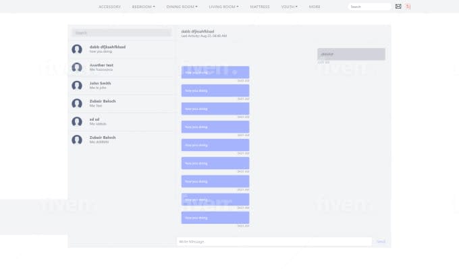Click the navbar Search field
The width and height of the screenshot is (459, 269).
coord(369,7)
